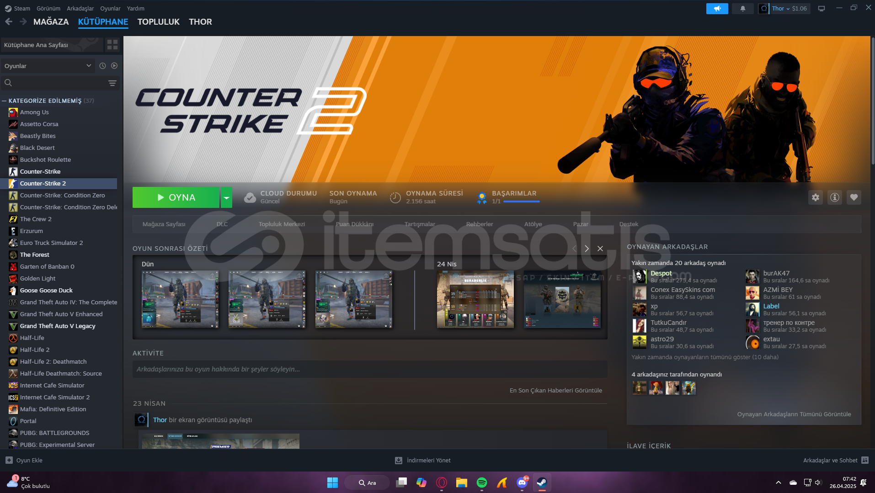Open Topluluk Merkezi link
This screenshot has height=493, width=875.
(282, 224)
